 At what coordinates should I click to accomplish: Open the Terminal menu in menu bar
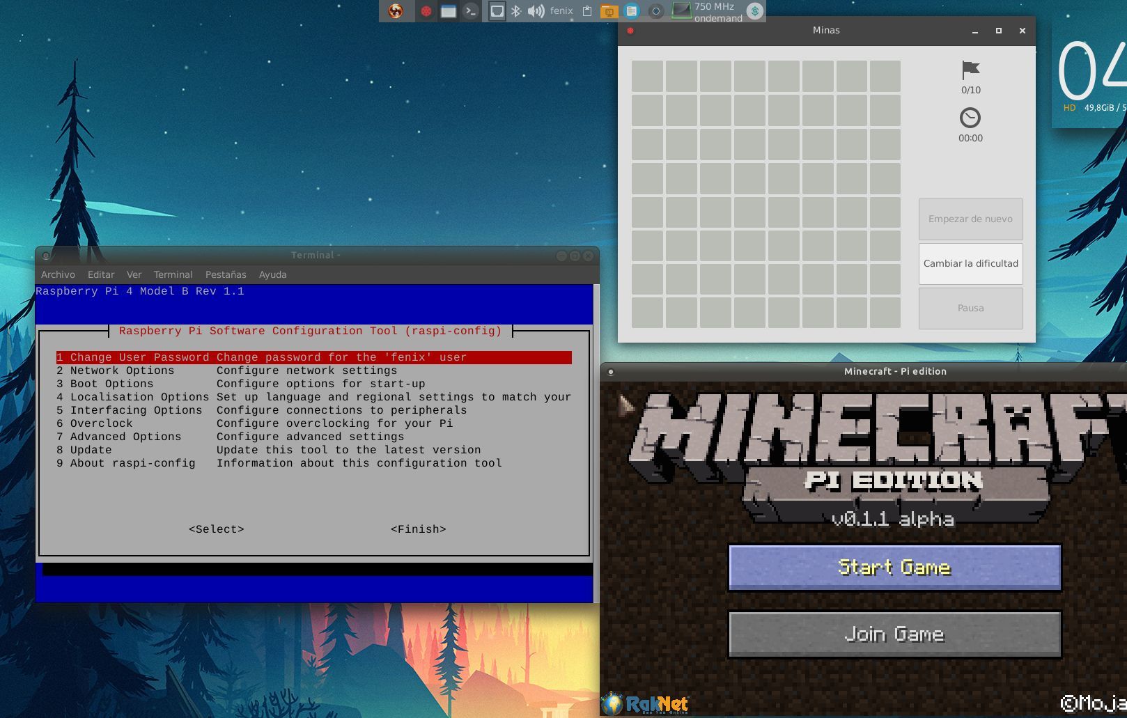173,274
